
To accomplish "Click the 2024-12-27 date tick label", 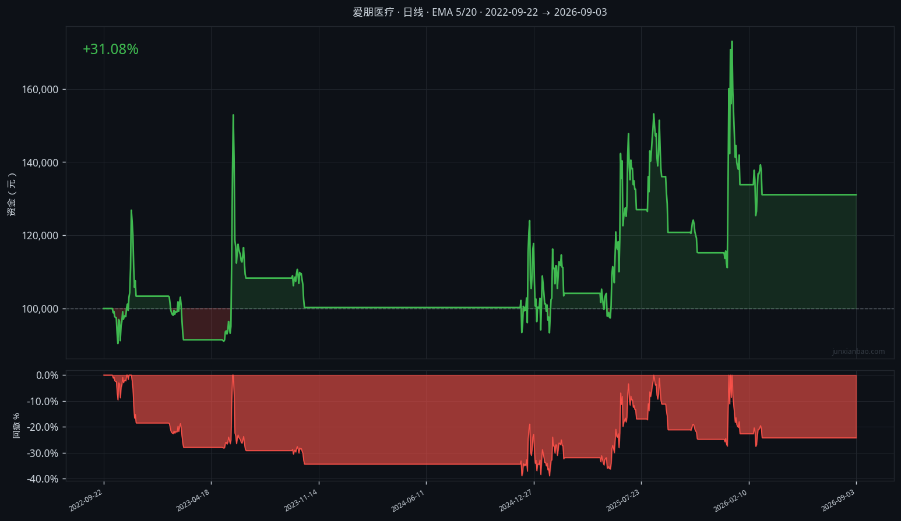I will [x=516, y=501].
